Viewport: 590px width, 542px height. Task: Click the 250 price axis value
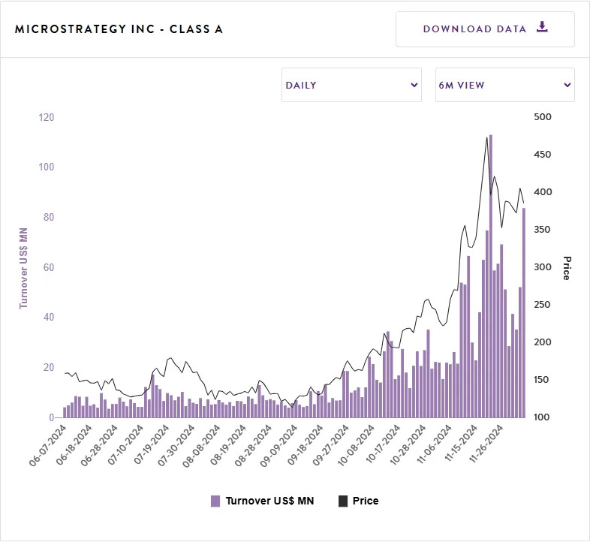542,304
